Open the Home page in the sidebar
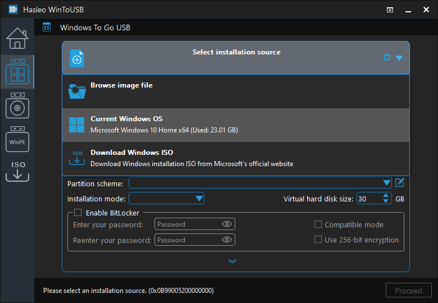 pos(17,38)
